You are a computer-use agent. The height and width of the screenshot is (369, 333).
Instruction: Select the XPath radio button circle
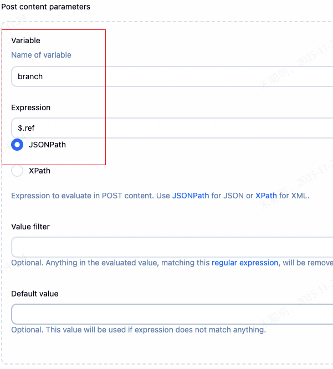(x=17, y=171)
